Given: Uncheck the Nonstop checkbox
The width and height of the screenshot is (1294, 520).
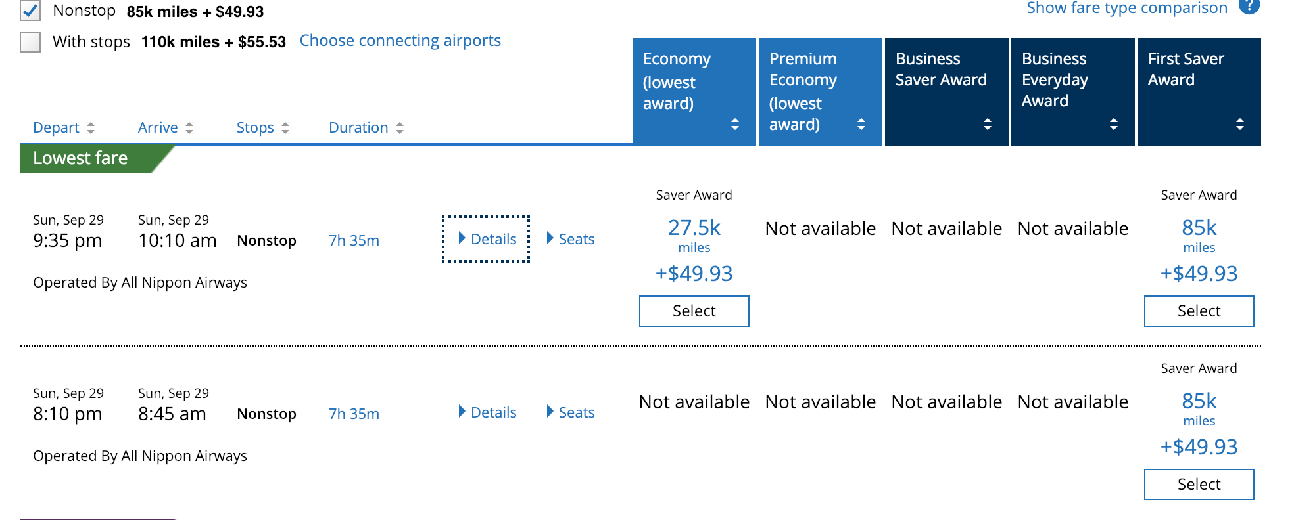Looking at the screenshot, I should click(x=30, y=10).
